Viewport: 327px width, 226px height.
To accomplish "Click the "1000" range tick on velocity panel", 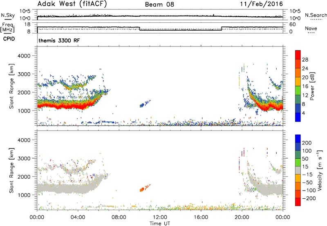I will [x=24, y=195].
